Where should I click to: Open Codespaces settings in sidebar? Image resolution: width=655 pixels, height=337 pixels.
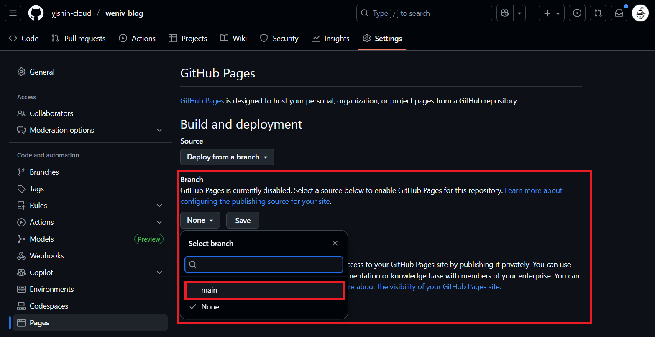pos(90,306)
